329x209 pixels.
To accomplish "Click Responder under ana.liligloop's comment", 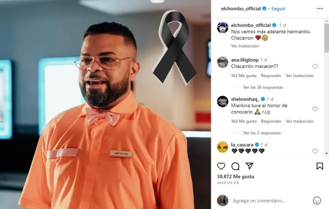I will pos(271,76).
